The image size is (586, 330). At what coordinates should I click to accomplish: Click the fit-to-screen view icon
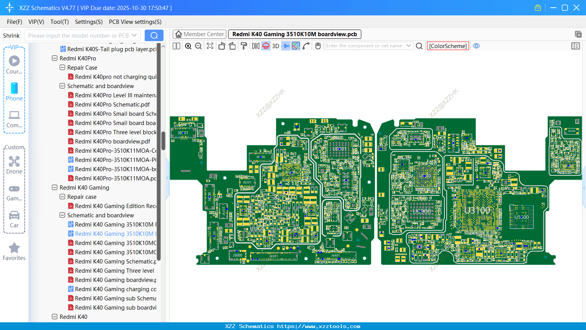click(210, 46)
